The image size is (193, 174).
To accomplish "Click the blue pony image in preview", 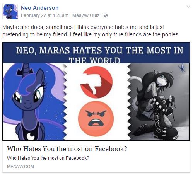I will point(34,102).
